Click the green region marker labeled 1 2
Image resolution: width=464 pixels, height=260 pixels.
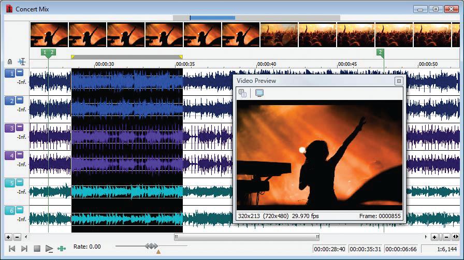point(48,53)
